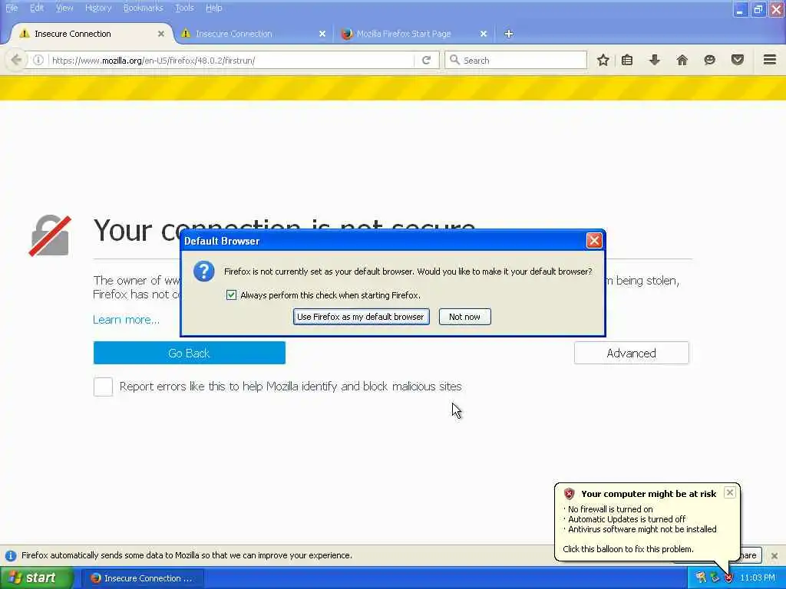Dismiss the security risk balloon
786x589 pixels.
(730, 492)
